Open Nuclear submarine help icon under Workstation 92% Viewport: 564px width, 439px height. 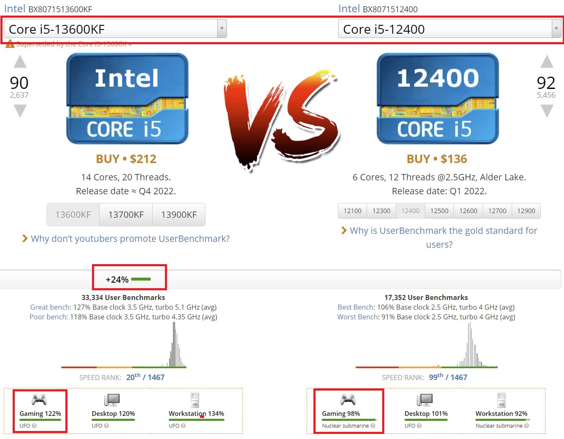(526, 426)
